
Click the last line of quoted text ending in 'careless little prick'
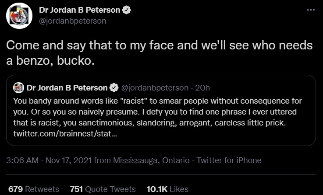pyautogui.click(x=149, y=123)
